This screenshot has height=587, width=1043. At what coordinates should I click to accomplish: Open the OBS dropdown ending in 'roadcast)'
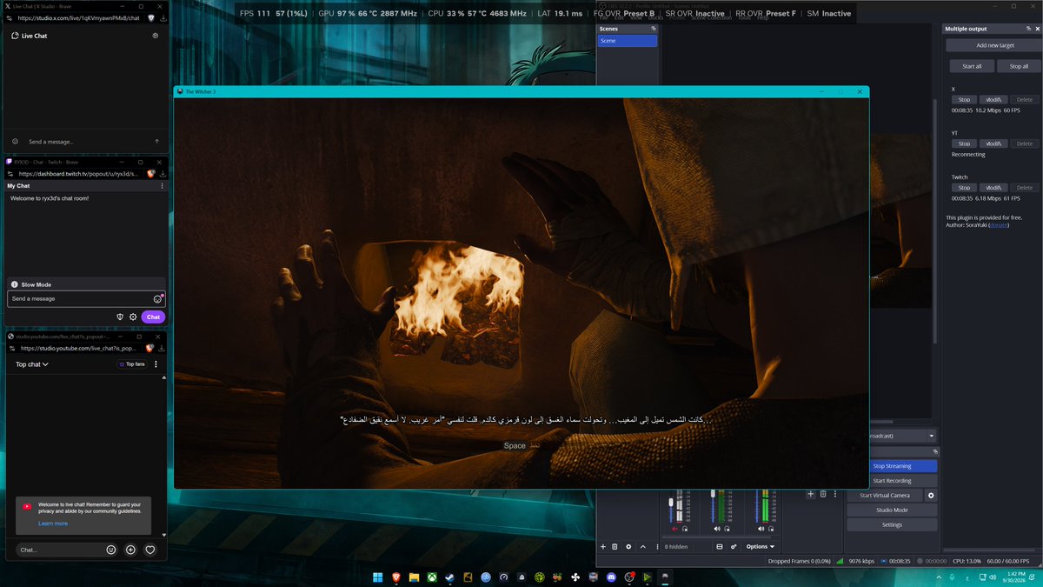(903, 436)
